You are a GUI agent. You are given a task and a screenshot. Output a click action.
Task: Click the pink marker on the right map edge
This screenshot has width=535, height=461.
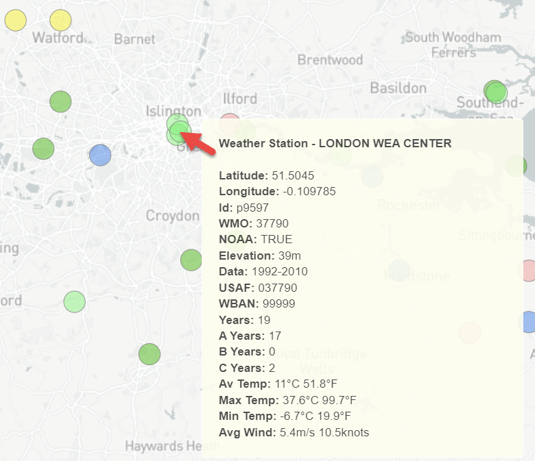click(x=528, y=271)
